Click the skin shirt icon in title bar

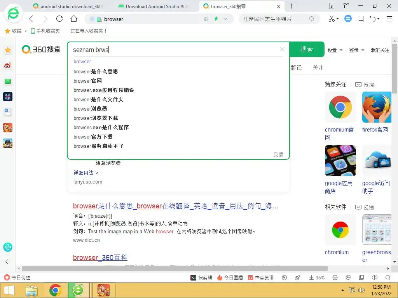coord(346,6)
